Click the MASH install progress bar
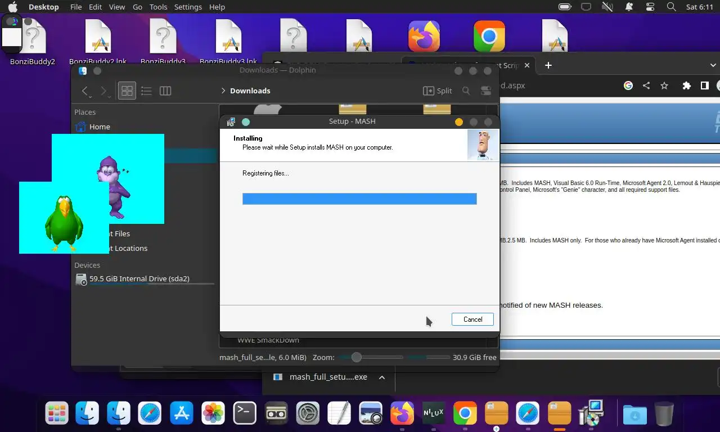This screenshot has width=720, height=432. [359, 199]
